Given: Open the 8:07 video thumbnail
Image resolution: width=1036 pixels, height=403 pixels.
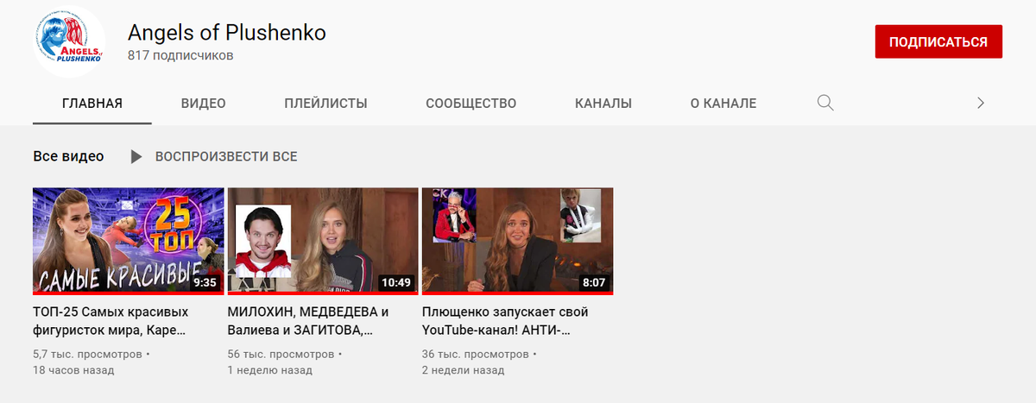Looking at the screenshot, I should click(x=517, y=242).
